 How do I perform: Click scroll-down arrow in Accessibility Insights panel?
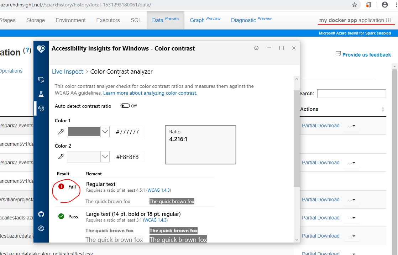coord(297,240)
